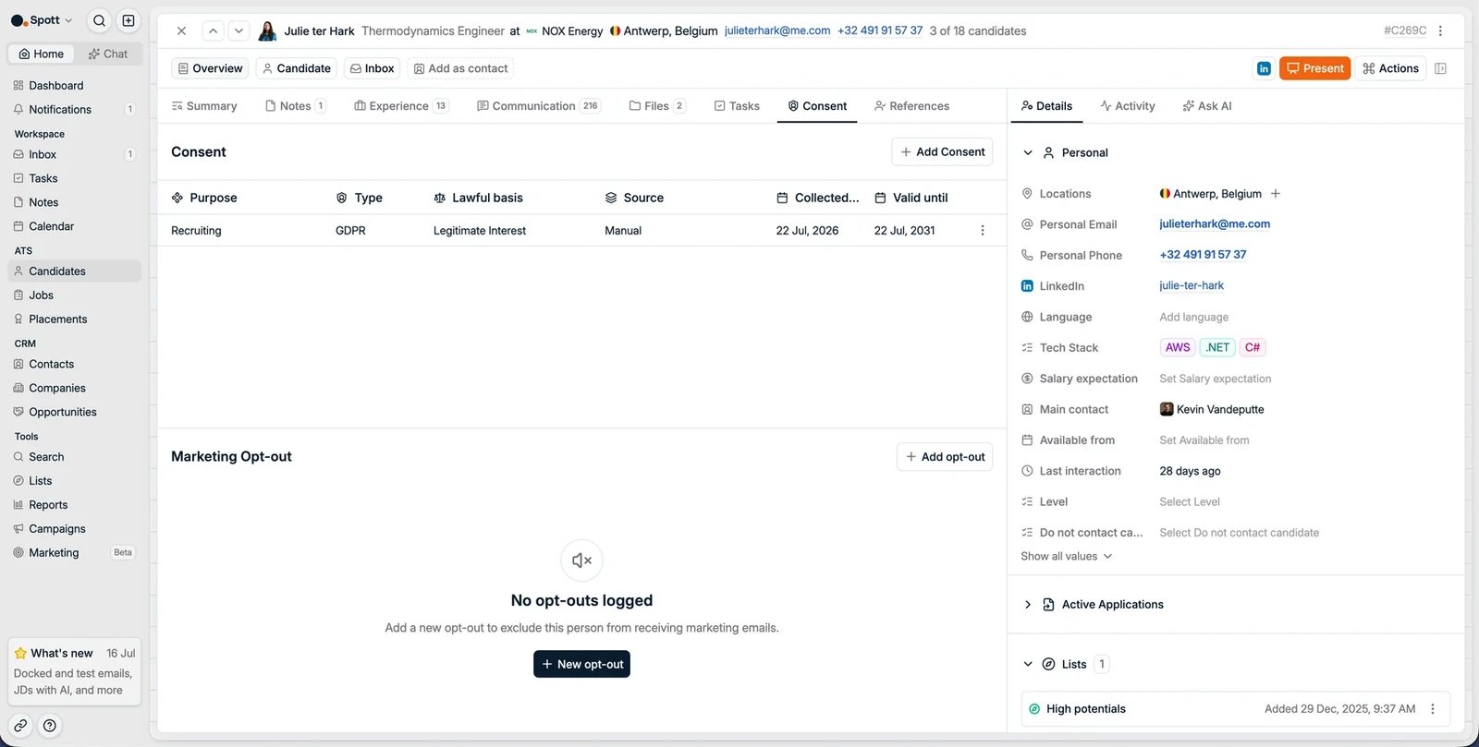The height and width of the screenshot is (747, 1479).
Task: Select the Candidate view button
Action: [297, 68]
